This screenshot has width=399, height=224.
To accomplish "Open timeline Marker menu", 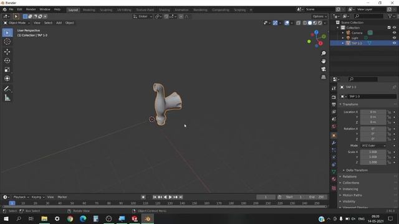I will pyautogui.click(x=62, y=197).
